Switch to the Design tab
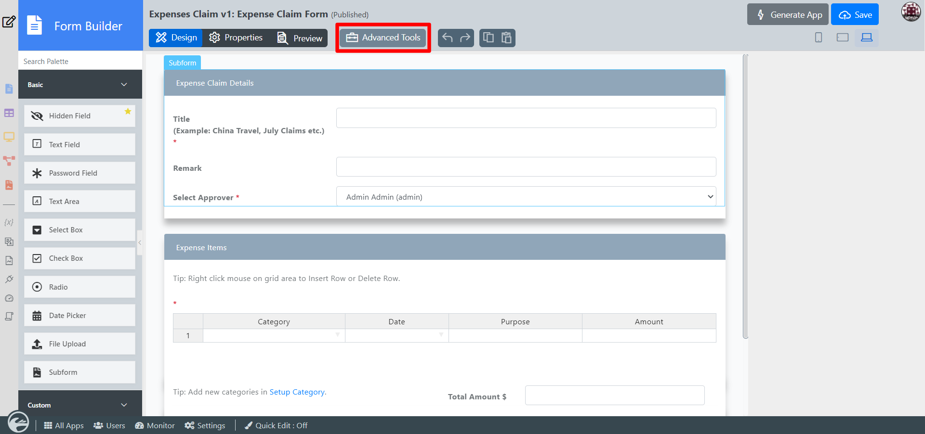 point(176,38)
